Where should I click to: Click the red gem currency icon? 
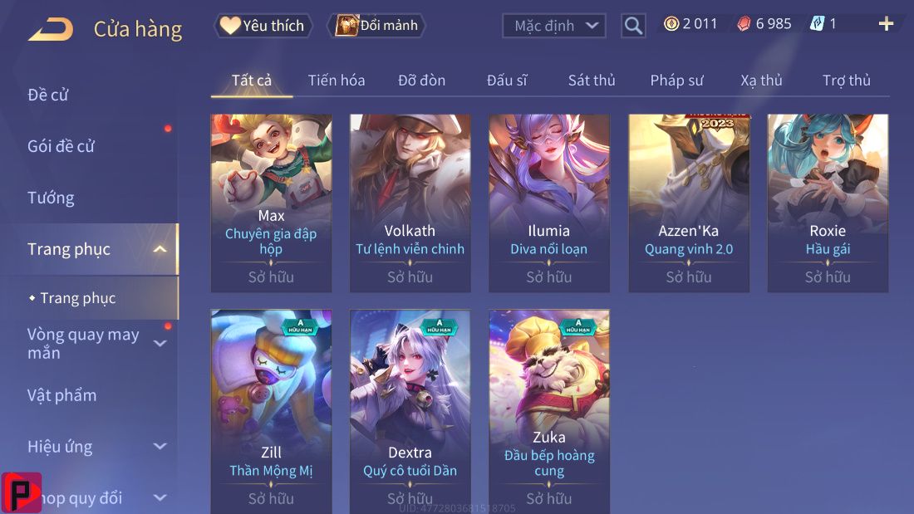(x=744, y=24)
